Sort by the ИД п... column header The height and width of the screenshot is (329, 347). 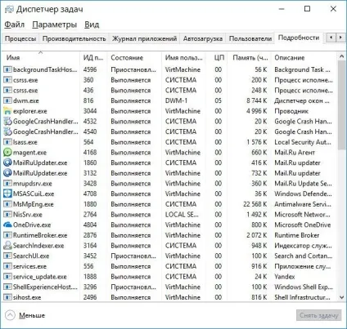point(93,57)
